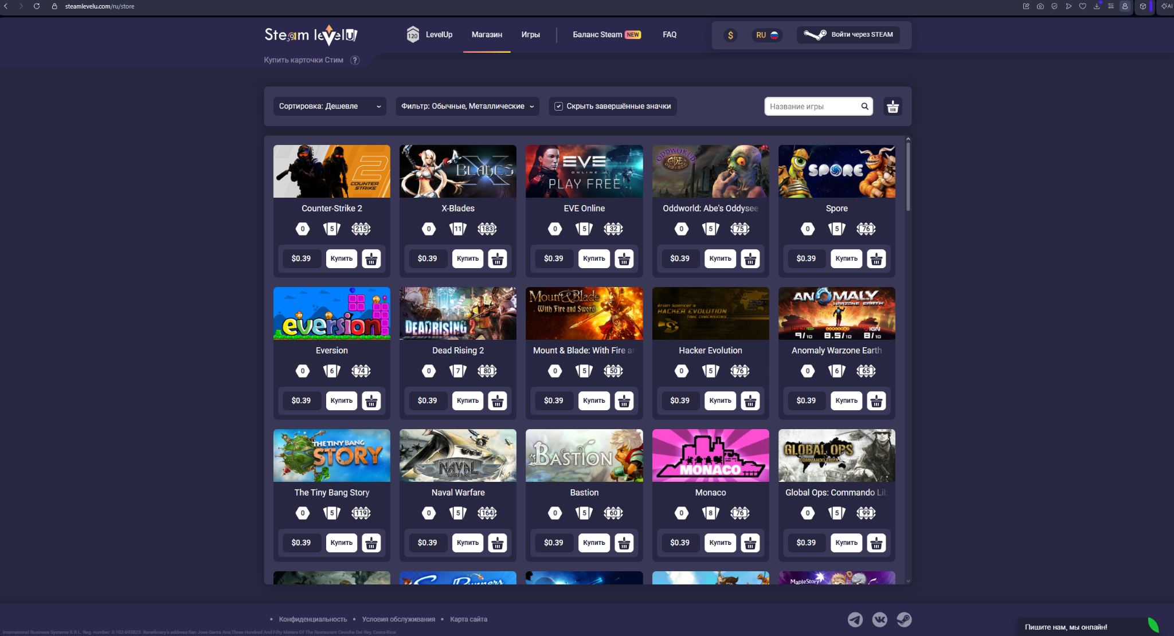The height and width of the screenshot is (636, 1174).
Task: Open Конфиденциальность footer link
Action: (313, 619)
